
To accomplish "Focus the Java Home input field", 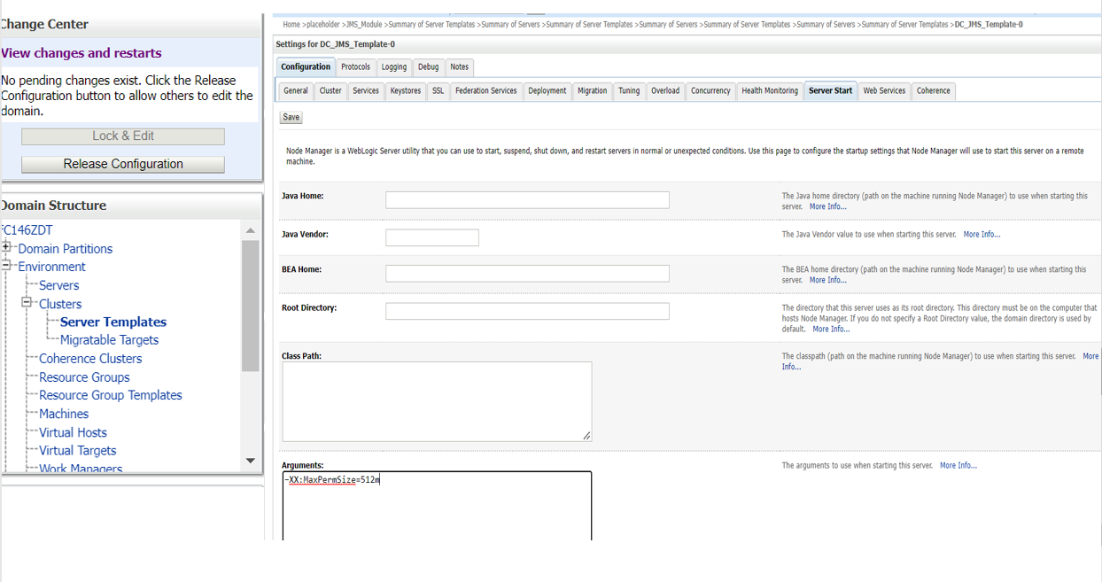I will tap(527, 200).
